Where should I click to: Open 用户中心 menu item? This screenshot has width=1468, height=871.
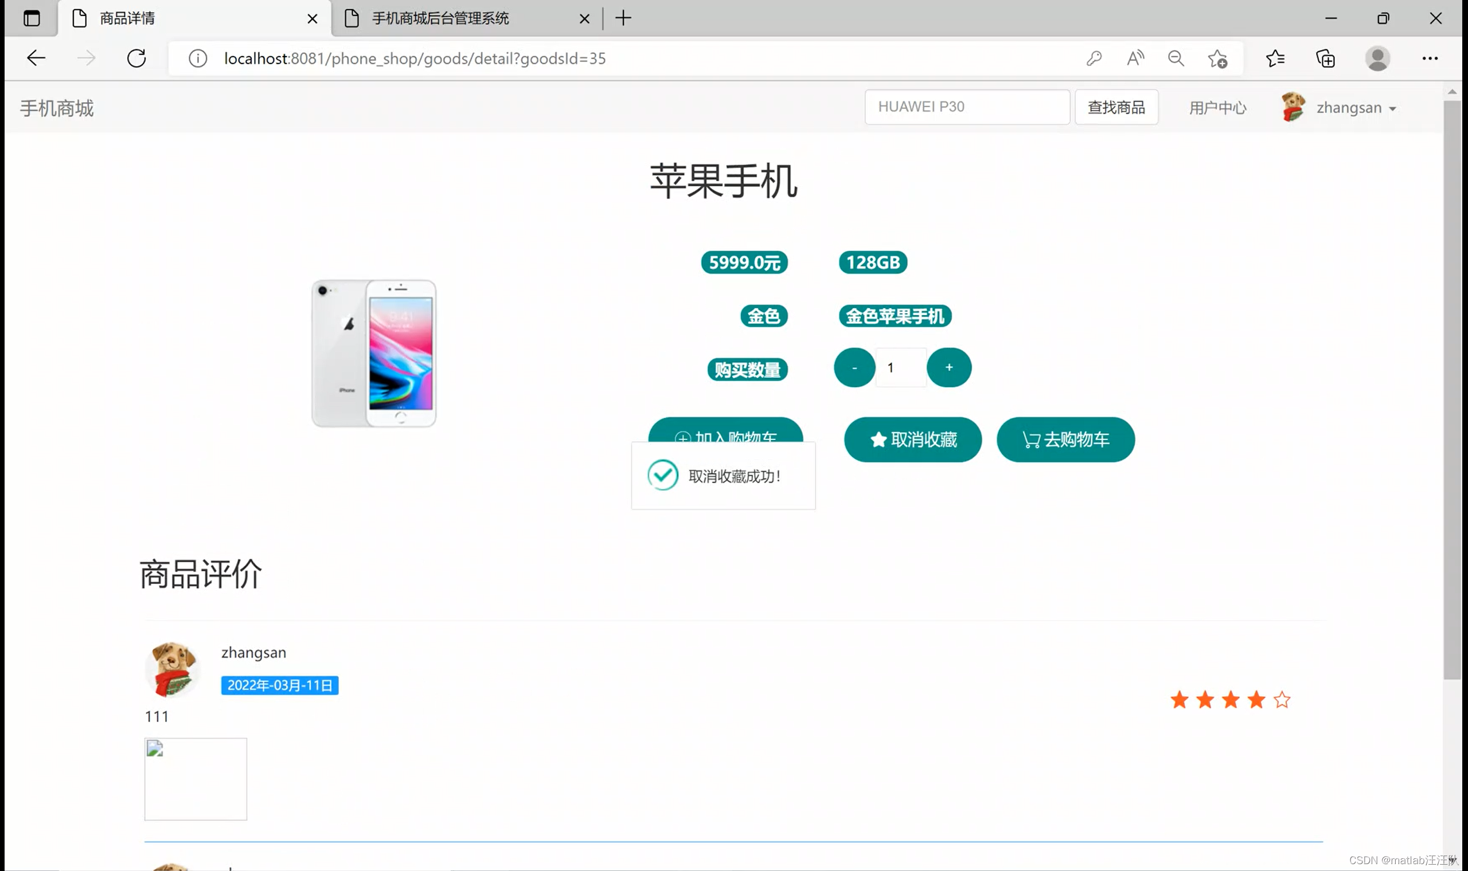tap(1217, 108)
